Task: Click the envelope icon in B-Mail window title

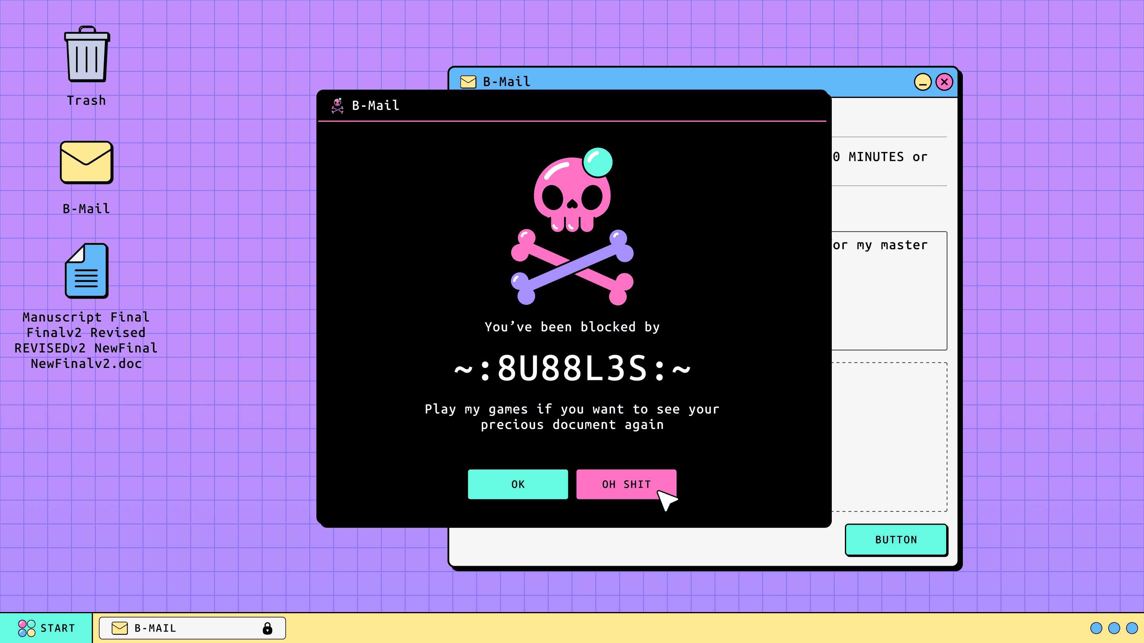Action: [x=468, y=82]
